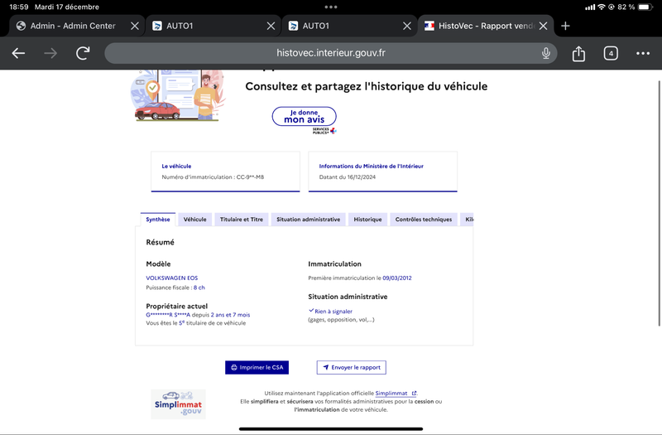The image size is (662, 435).
Task: Click the vehicle history illustration
Action: click(x=178, y=95)
